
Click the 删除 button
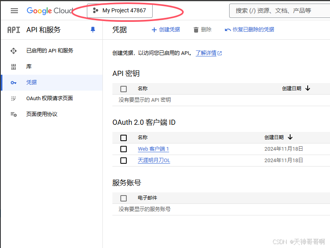(202, 29)
